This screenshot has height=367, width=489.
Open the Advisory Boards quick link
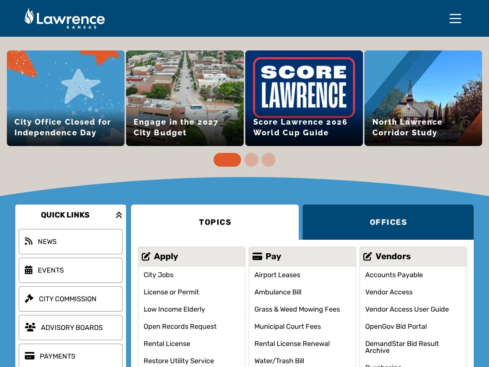point(71,328)
